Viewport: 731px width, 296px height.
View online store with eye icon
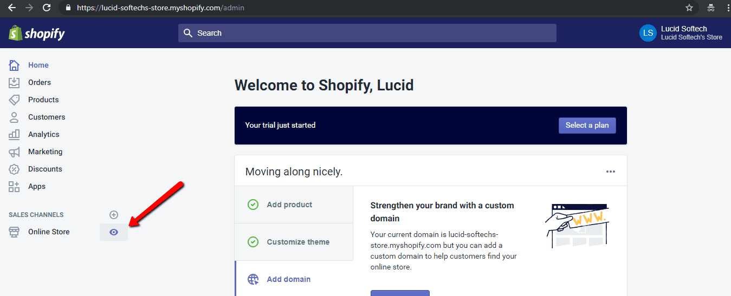(114, 232)
